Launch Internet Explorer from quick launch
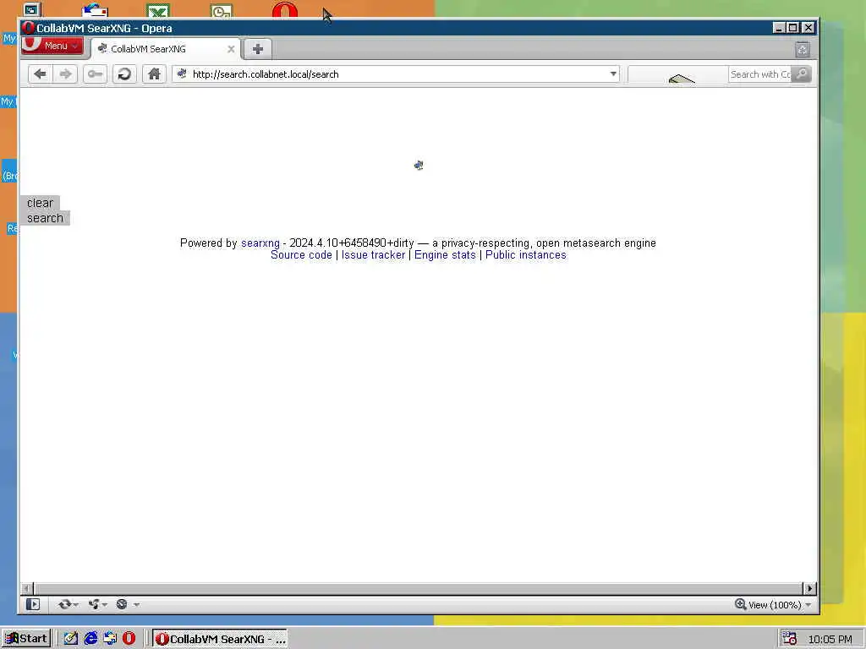Screen dimensions: 866x649 tap(90, 639)
